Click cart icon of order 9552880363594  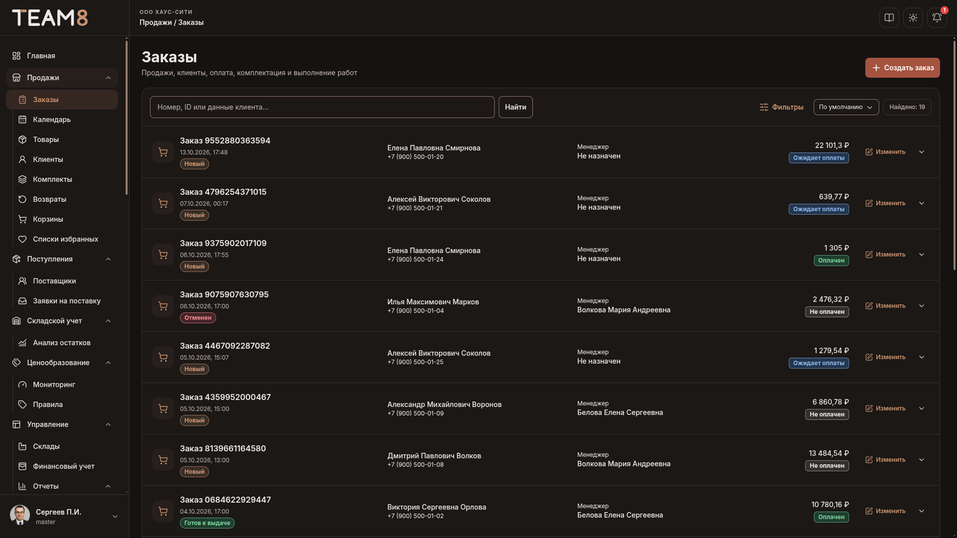[x=163, y=152]
